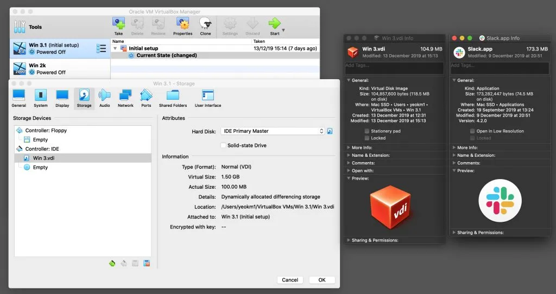Start the VM with green arrow
The width and height of the screenshot is (556, 294).
(274, 24)
